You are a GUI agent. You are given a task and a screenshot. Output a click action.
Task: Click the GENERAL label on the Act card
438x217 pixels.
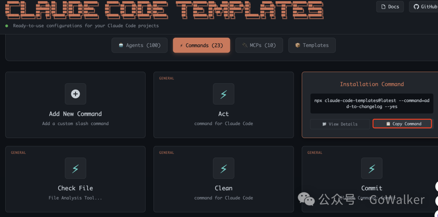(x=167, y=79)
